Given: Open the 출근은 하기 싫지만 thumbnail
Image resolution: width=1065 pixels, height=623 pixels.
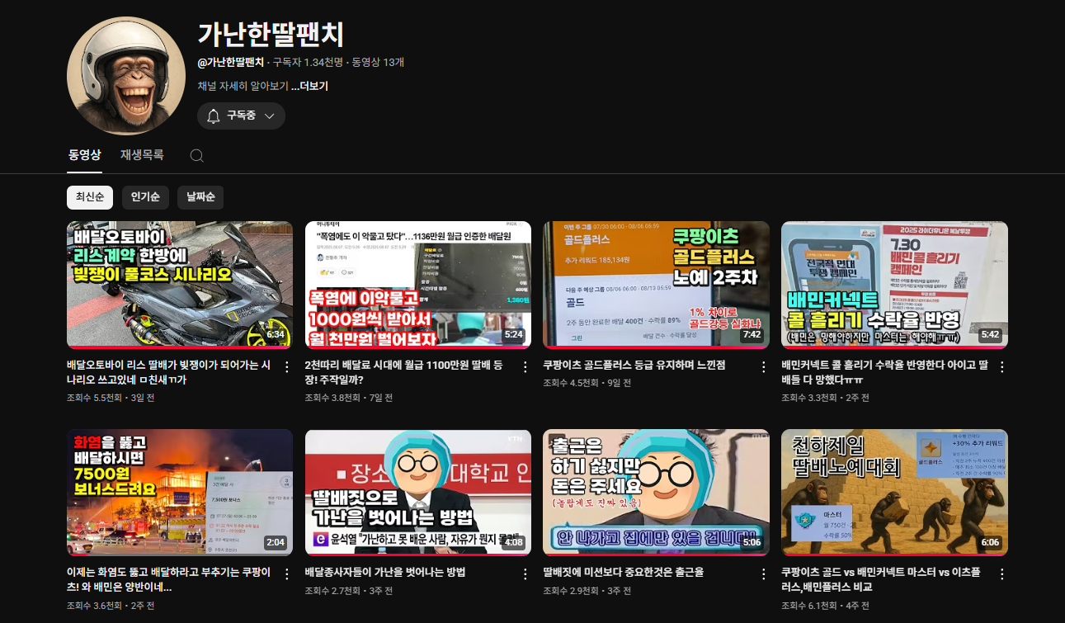Looking at the screenshot, I should [x=657, y=492].
